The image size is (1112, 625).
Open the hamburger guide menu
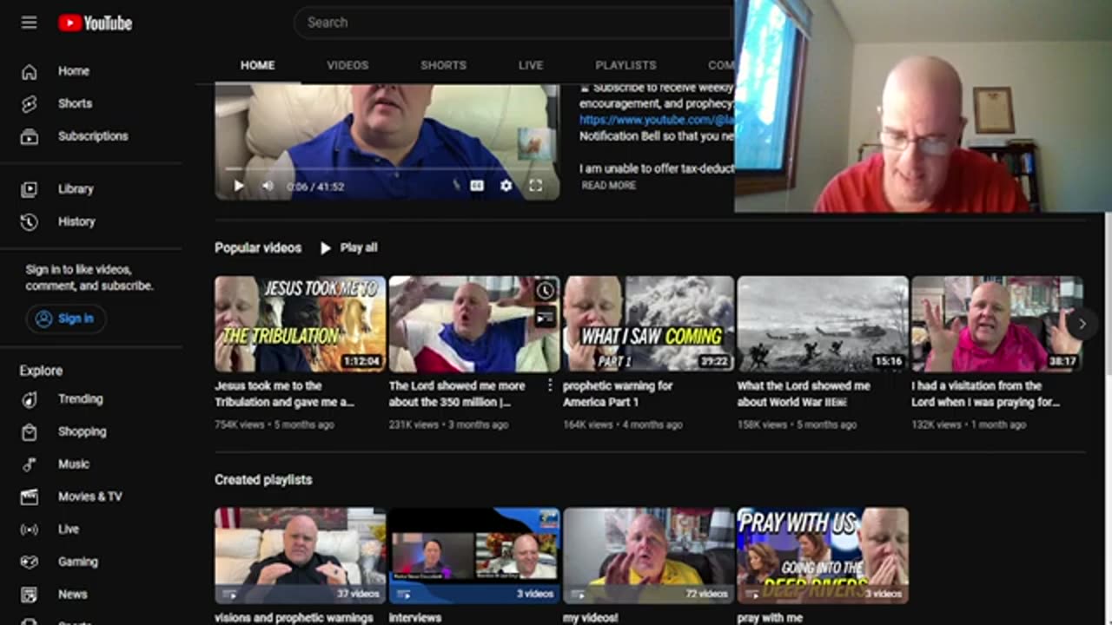click(29, 23)
